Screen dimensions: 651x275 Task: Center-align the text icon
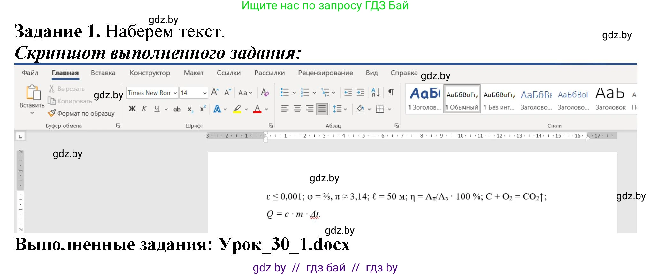(x=297, y=109)
